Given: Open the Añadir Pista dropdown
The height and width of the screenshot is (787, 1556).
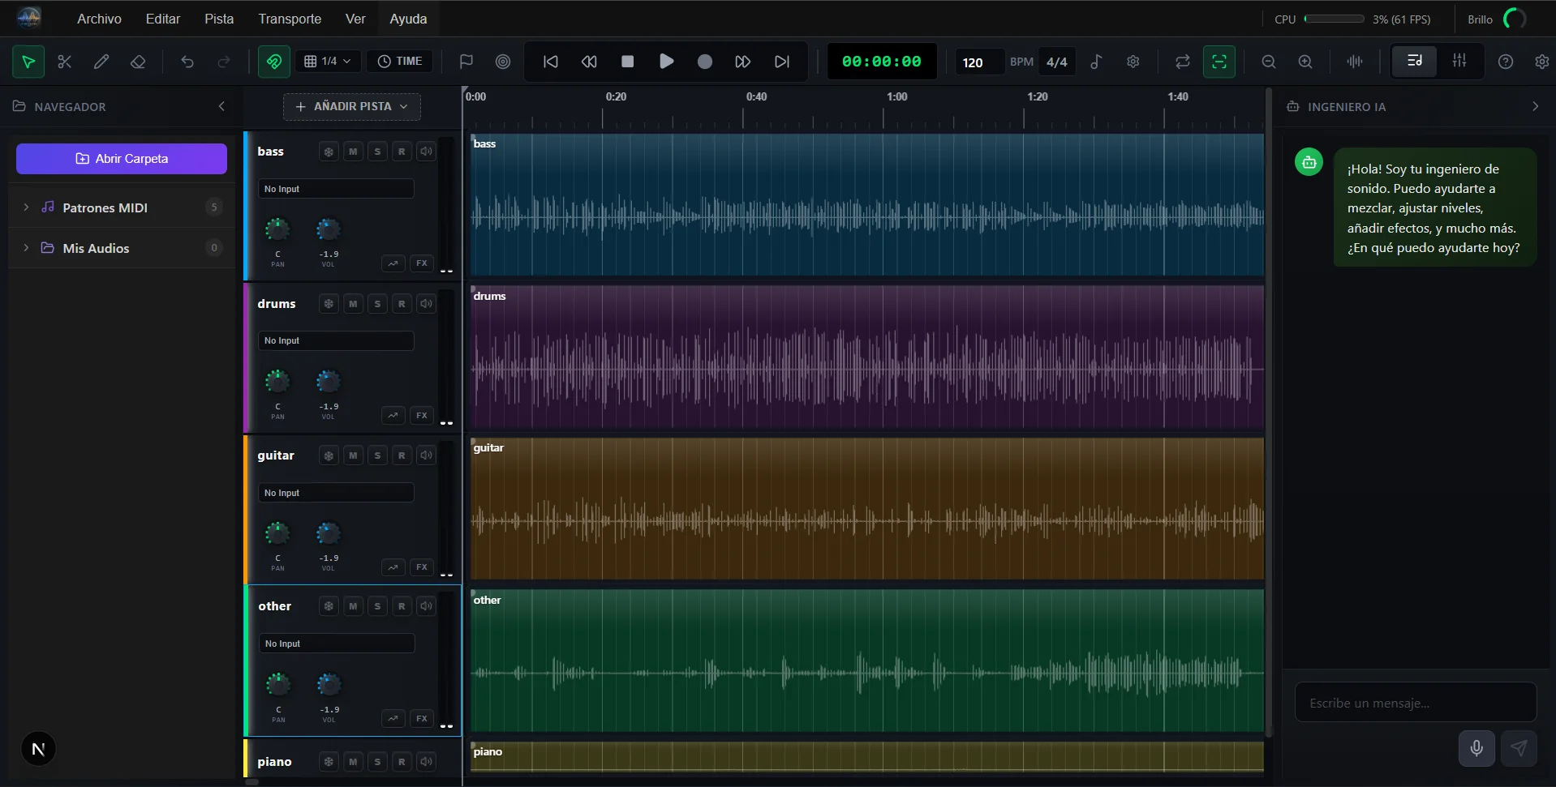Looking at the screenshot, I should tap(351, 106).
